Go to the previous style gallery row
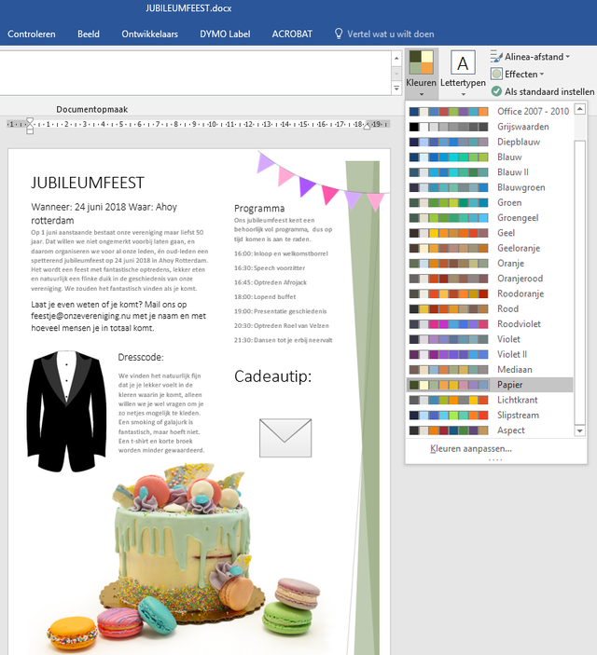The width and height of the screenshot is (597, 655). pyautogui.click(x=396, y=59)
